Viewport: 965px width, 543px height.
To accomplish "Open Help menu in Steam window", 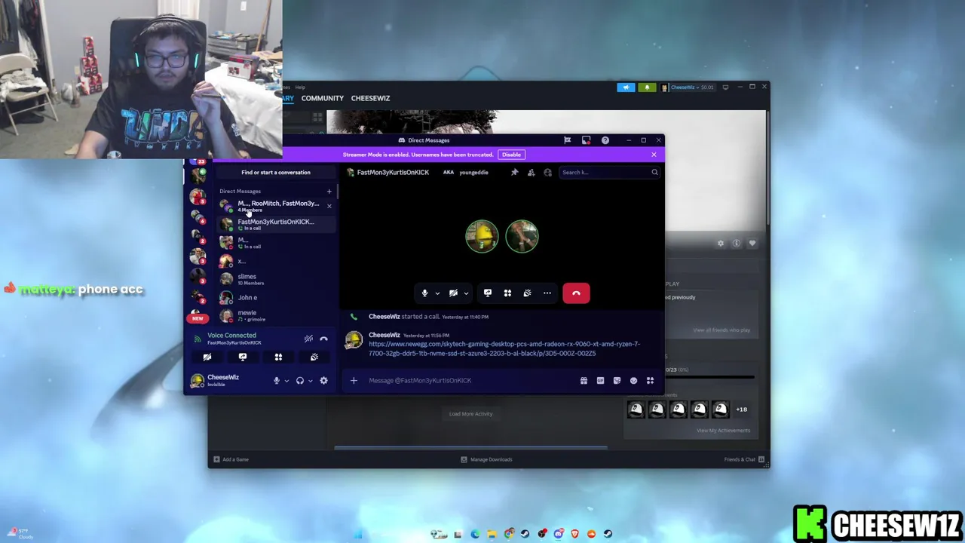I will click(x=300, y=87).
